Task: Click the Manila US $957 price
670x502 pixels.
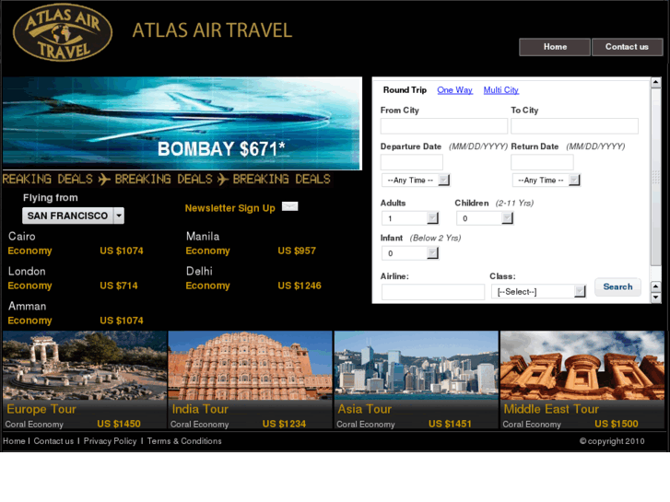Action: pyautogui.click(x=297, y=251)
